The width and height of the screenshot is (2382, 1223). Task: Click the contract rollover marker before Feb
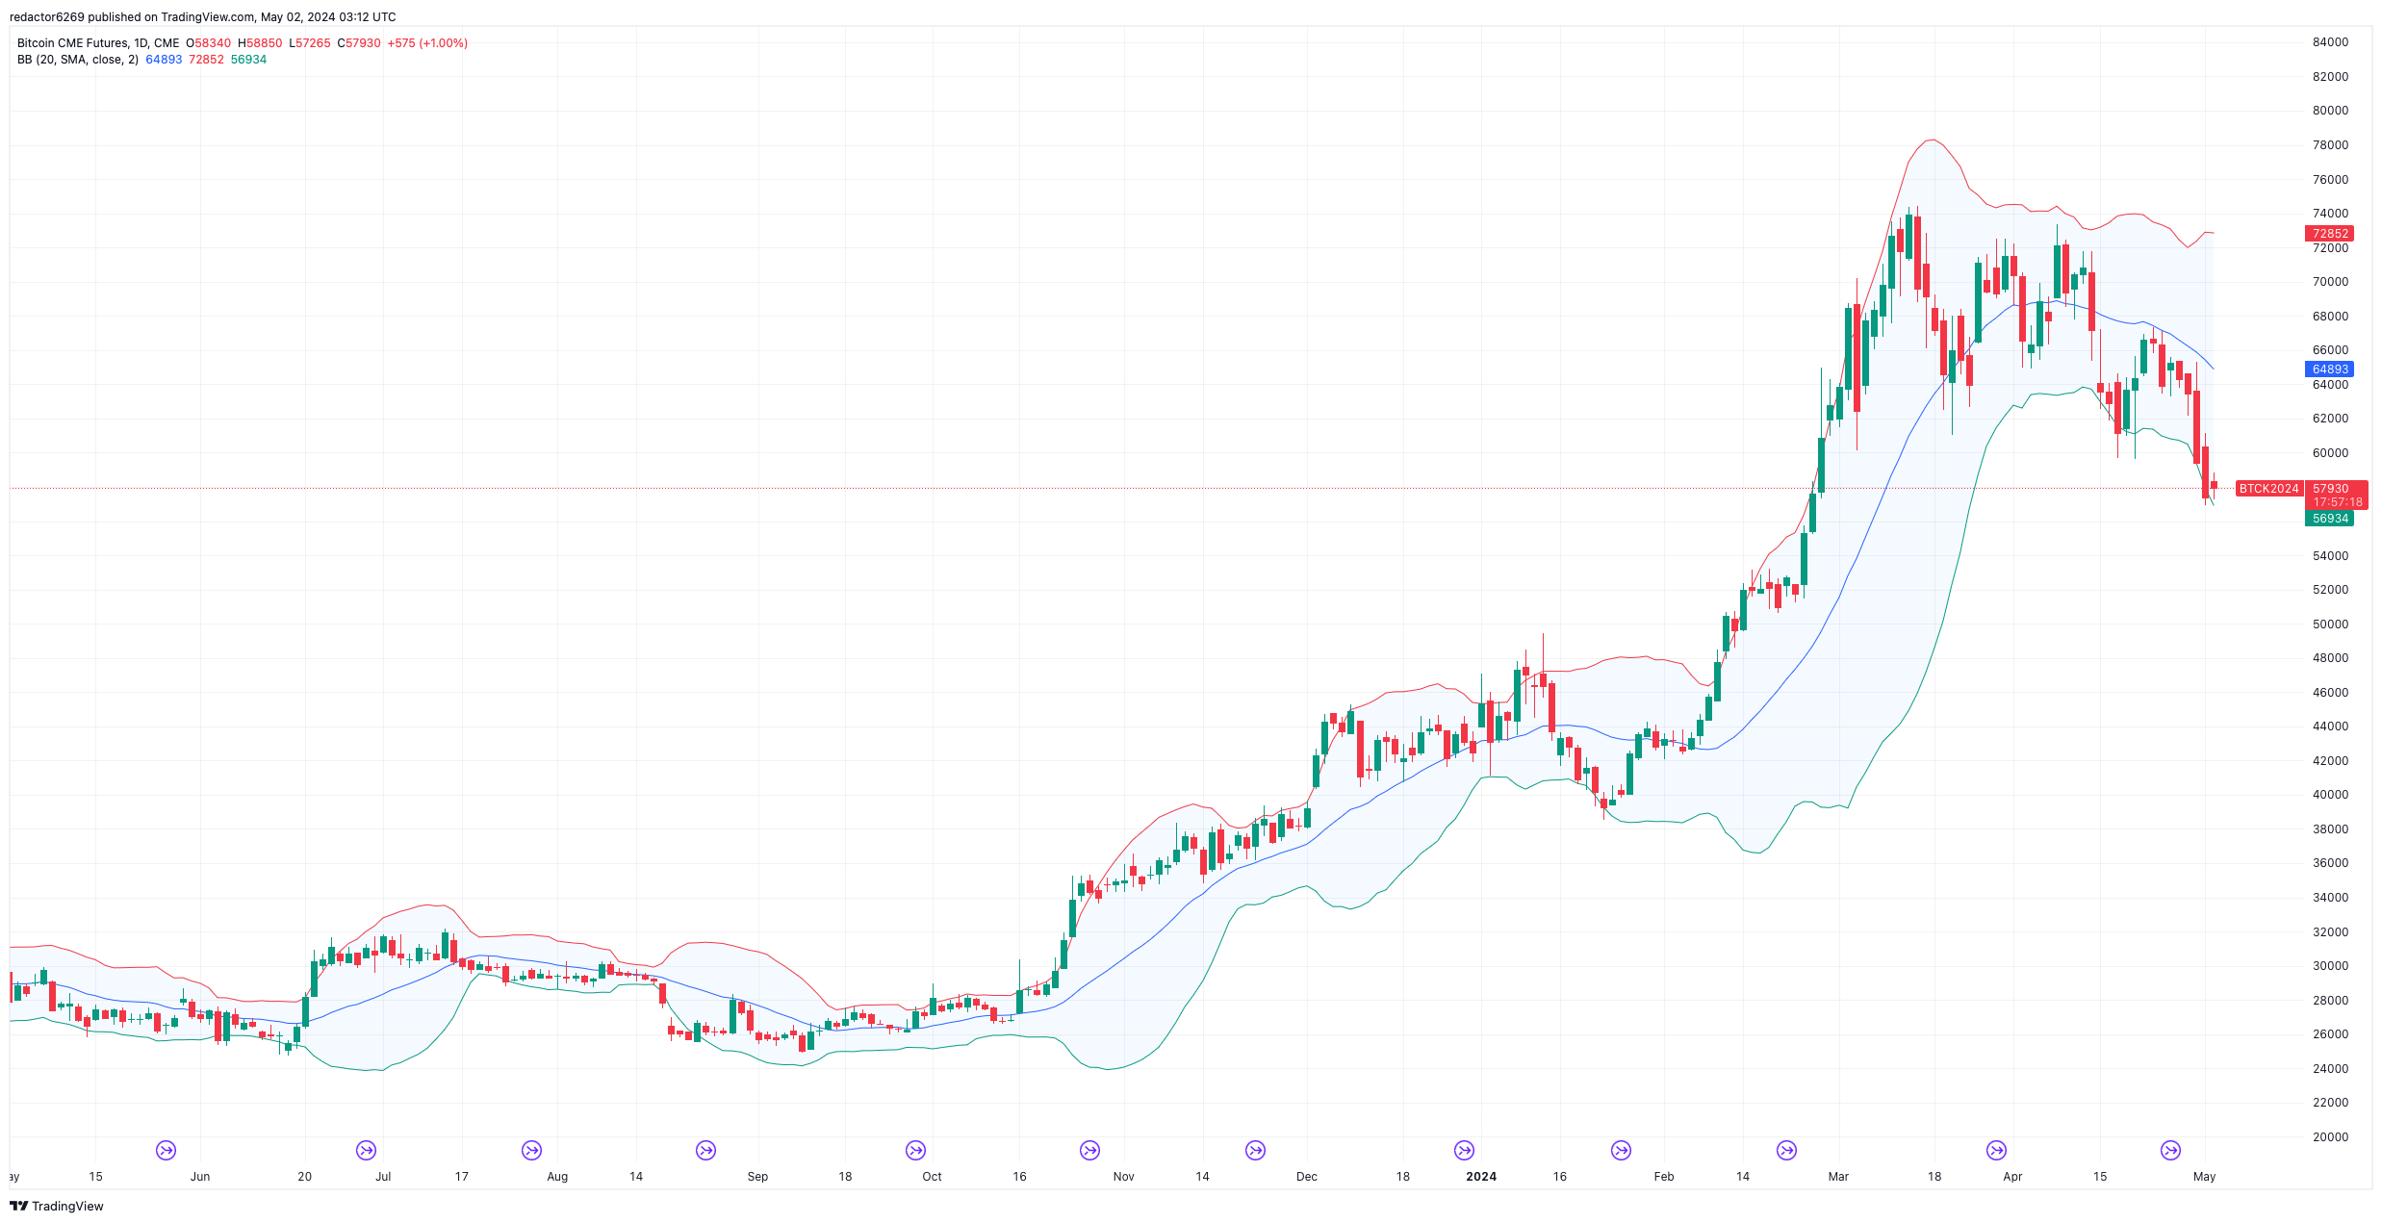[1621, 1150]
